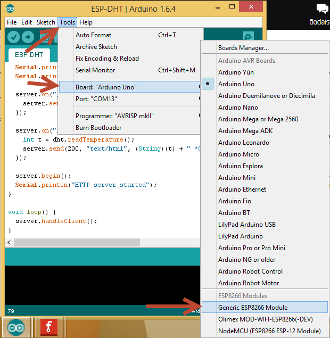Click the chat bubble icon at top right

pyautogui.click(x=322, y=9)
